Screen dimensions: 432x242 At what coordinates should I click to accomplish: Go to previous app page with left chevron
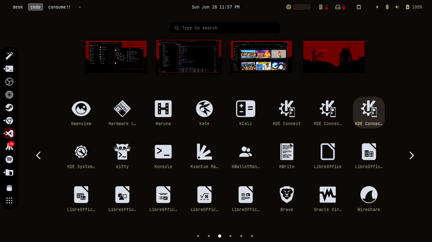(x=39, y=155)
